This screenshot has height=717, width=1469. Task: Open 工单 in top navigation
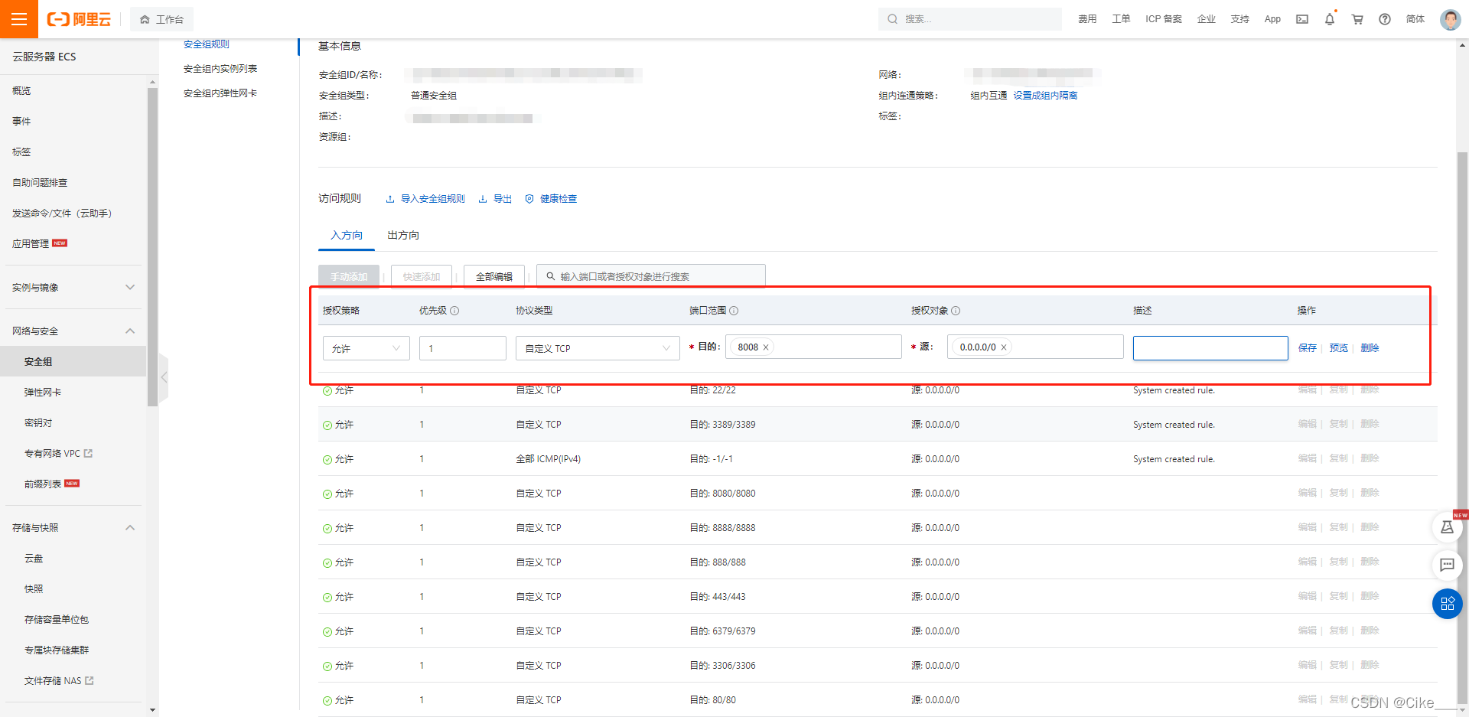pos(1121,19)
